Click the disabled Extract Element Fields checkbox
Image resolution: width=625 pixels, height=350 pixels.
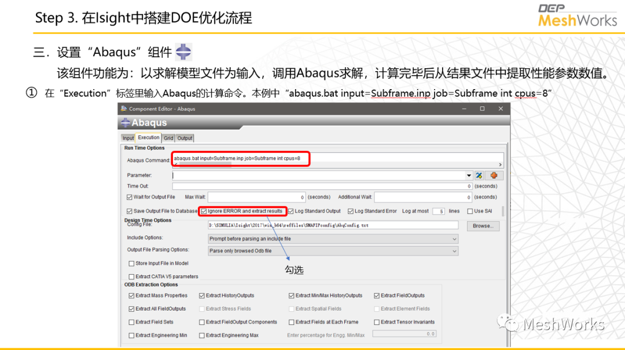(377, 309)
